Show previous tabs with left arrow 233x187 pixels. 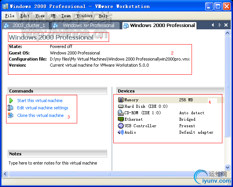213,25
